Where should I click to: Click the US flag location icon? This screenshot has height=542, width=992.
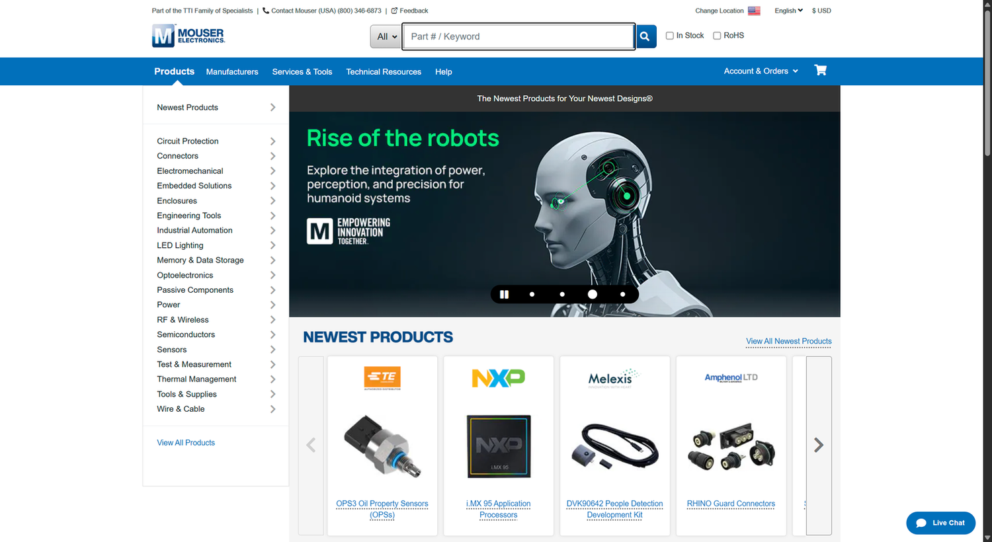pos(754,11)
